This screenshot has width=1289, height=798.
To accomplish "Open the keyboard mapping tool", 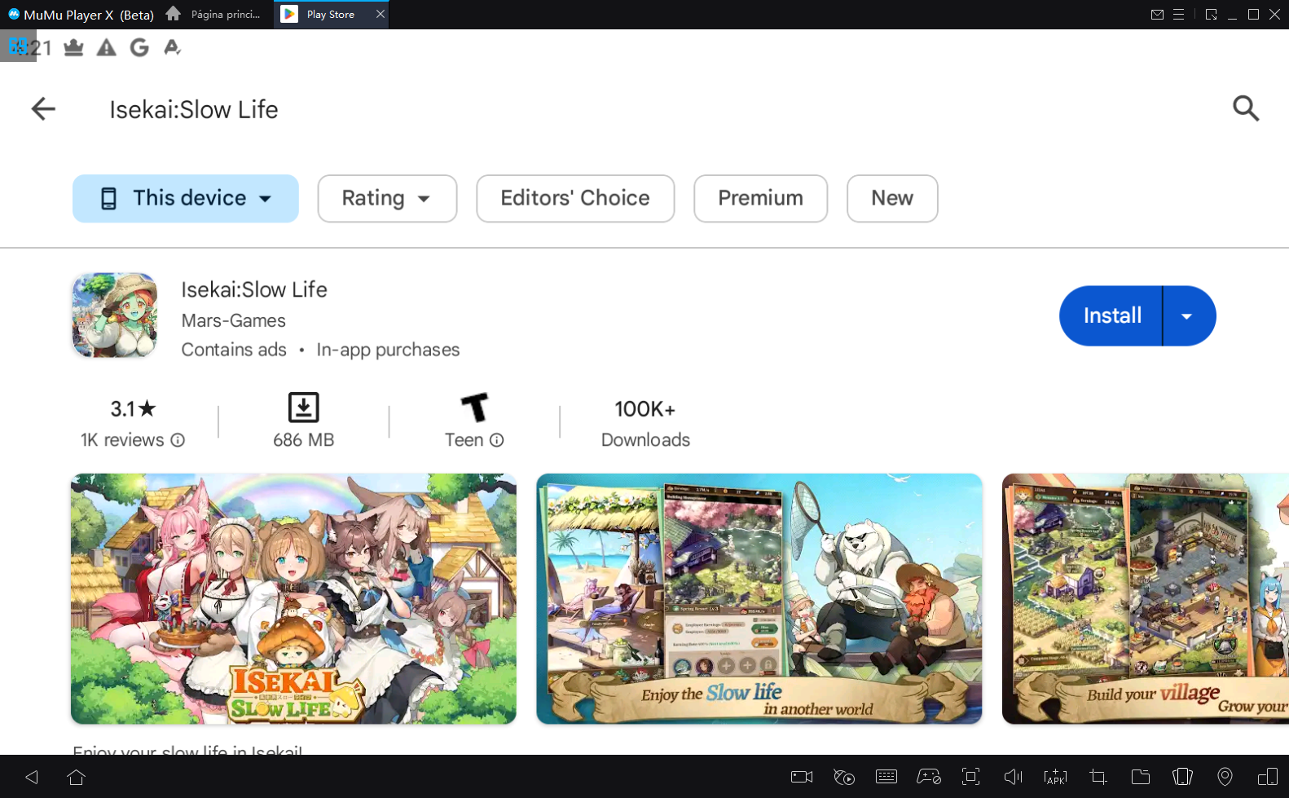I will [x=886, y=777].
